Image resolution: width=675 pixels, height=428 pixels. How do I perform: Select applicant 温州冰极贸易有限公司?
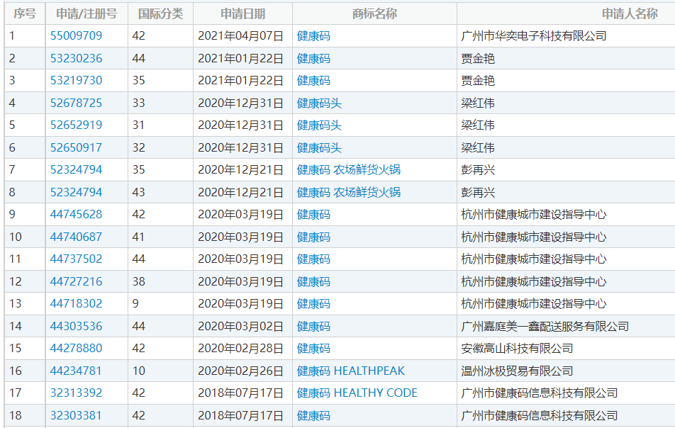(x=517, y=371)
